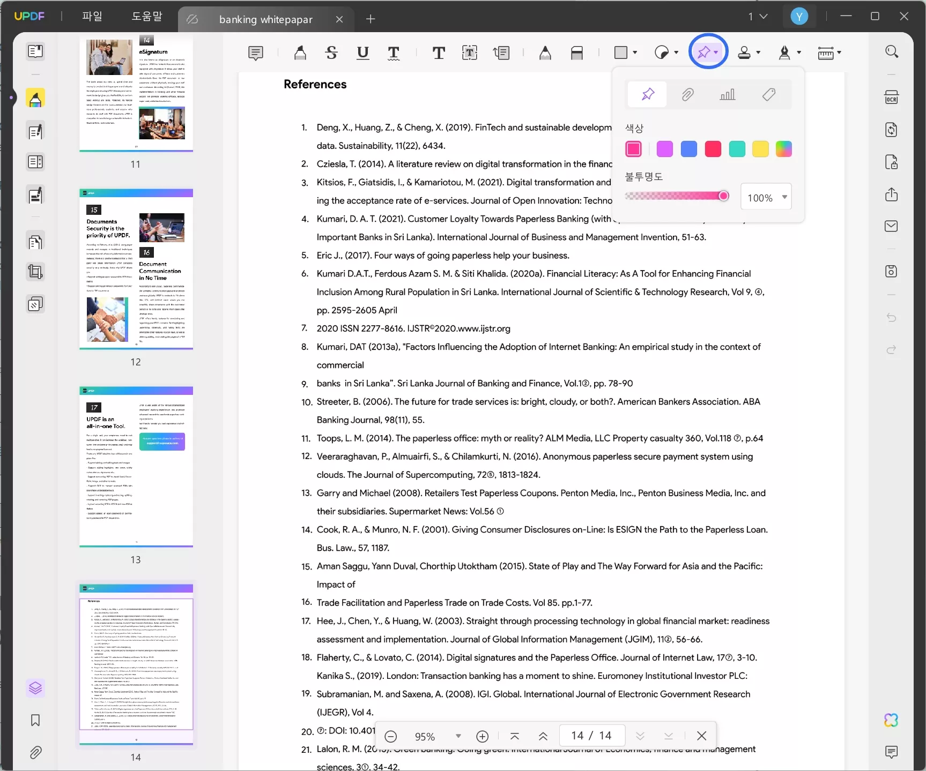Choose the purple color swatch
This screenshot has height=771, width=926.
click(665, 149)
